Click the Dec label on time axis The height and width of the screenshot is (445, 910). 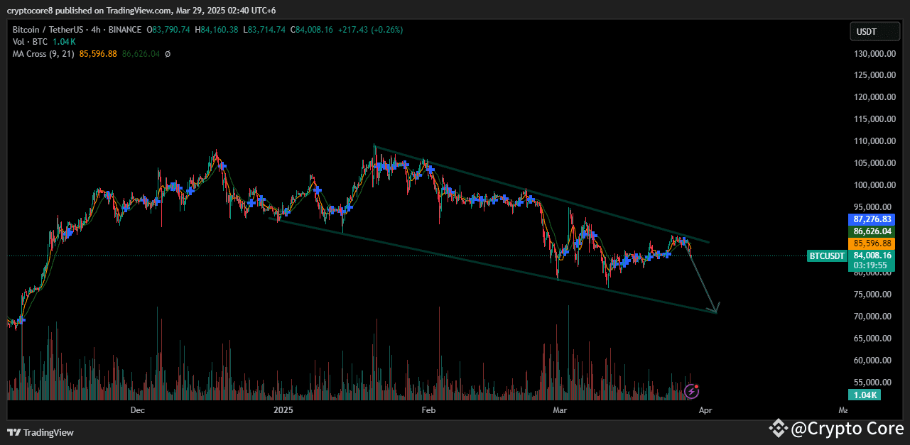(x=138, y=410)
